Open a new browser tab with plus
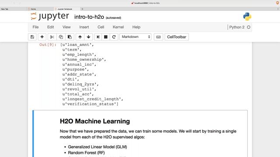The image size is (280, 157). click(82, 9)
